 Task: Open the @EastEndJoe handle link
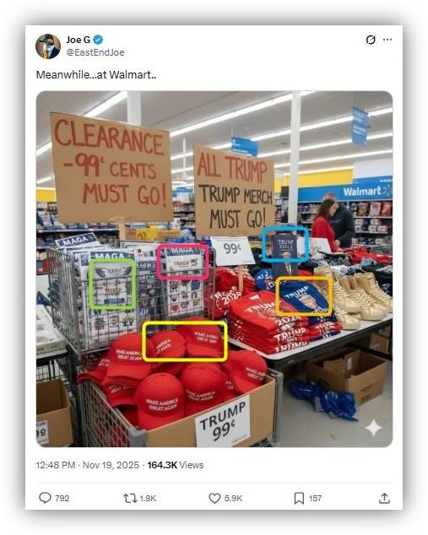click(x=95, y=52)
